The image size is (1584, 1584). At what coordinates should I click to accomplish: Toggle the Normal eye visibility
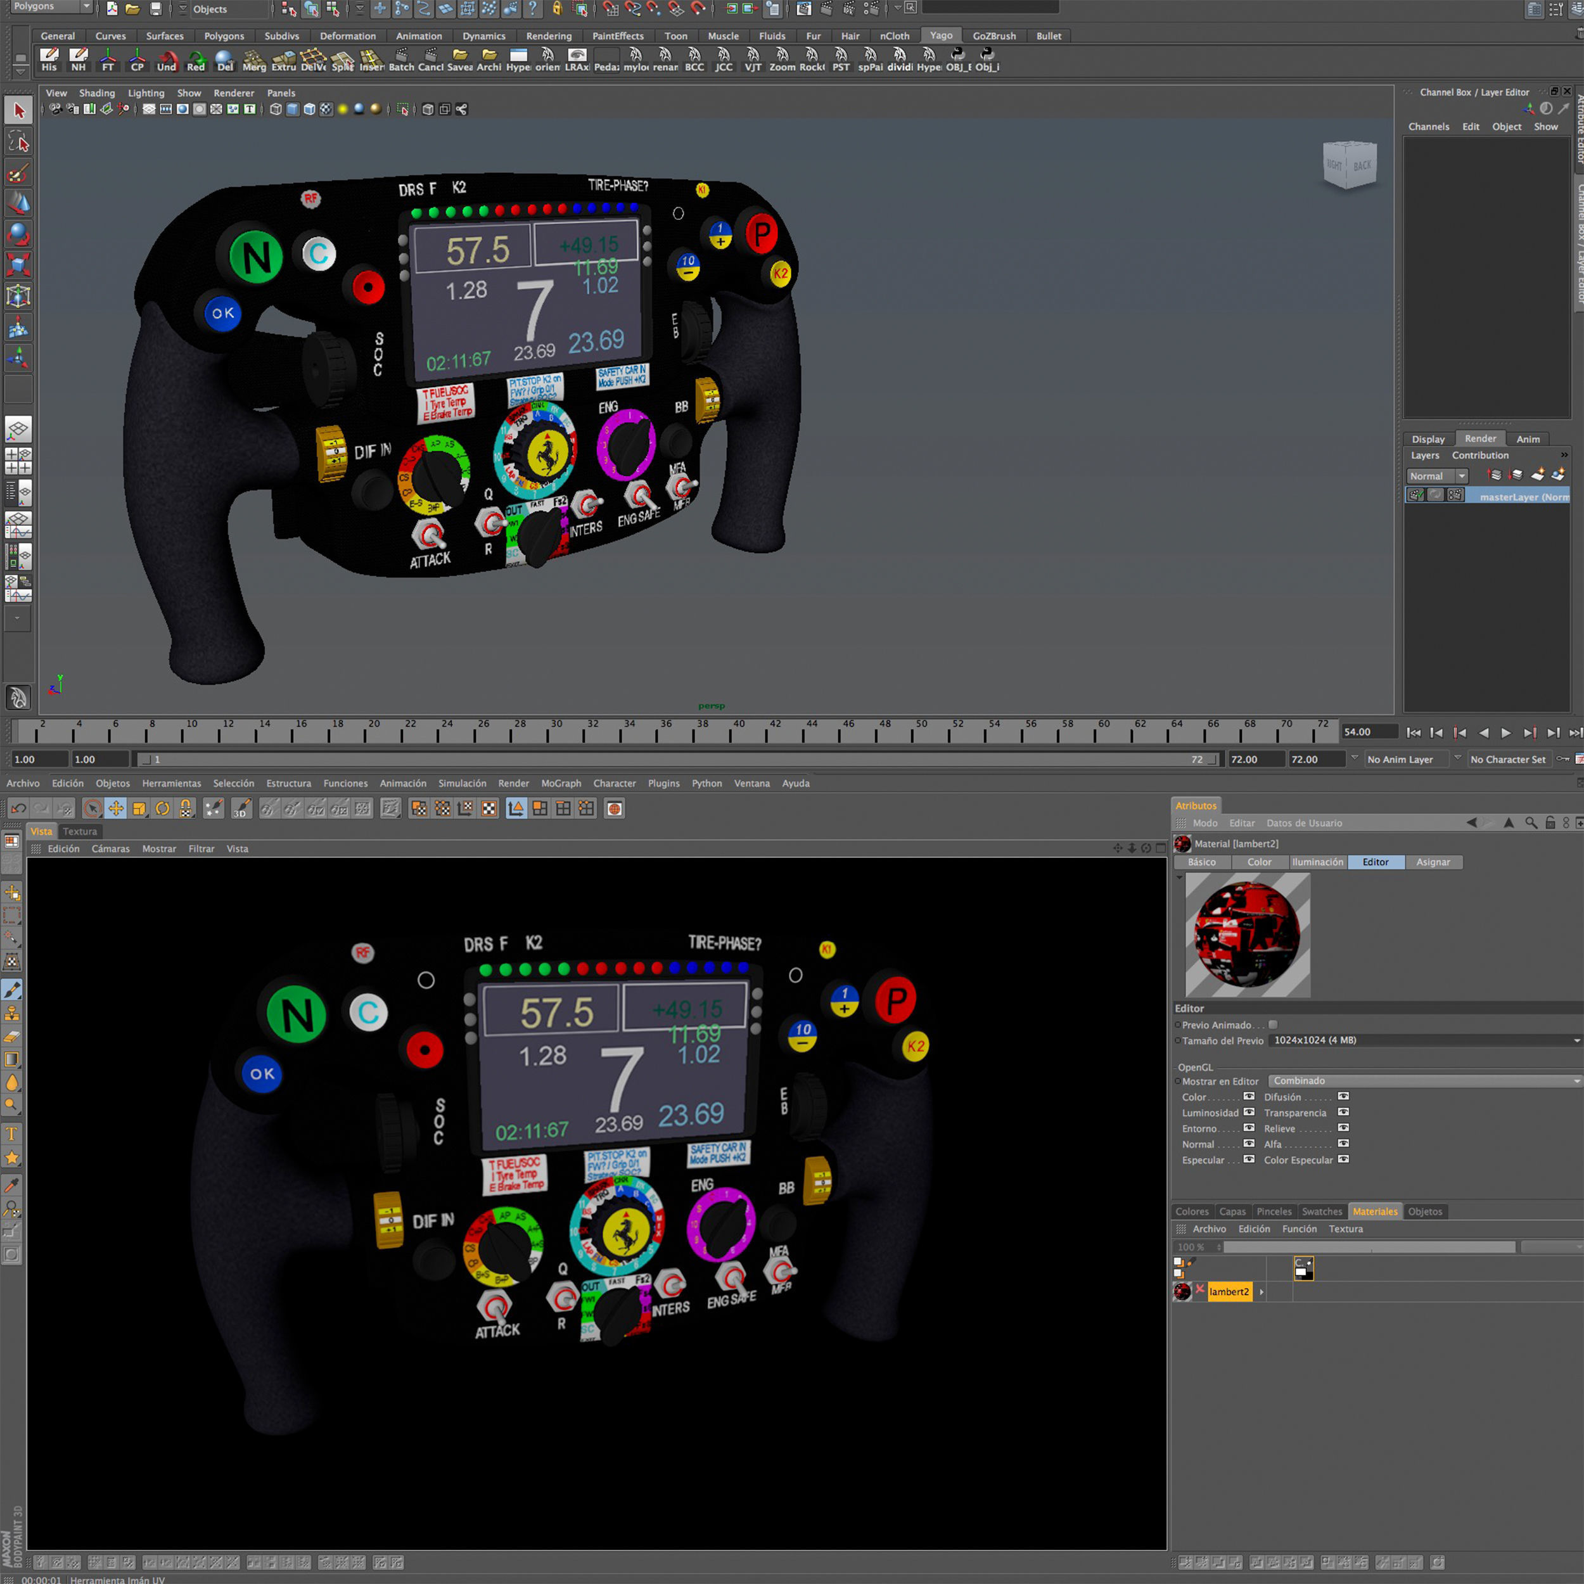coord(1249,1143)
